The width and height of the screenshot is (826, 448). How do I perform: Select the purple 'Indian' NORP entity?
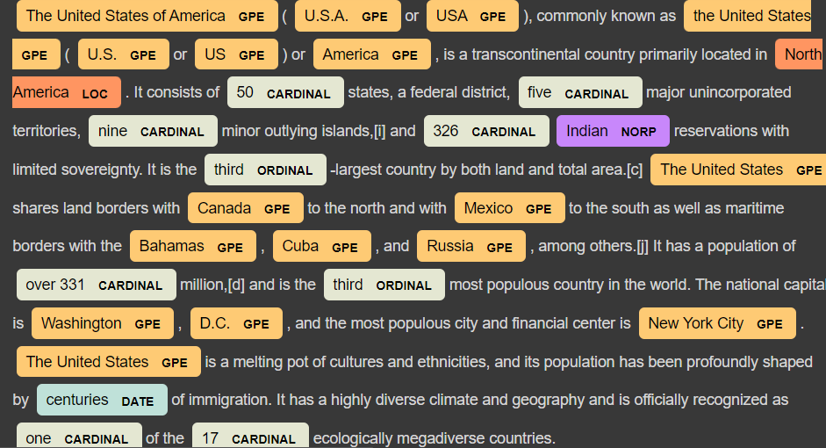613,131
